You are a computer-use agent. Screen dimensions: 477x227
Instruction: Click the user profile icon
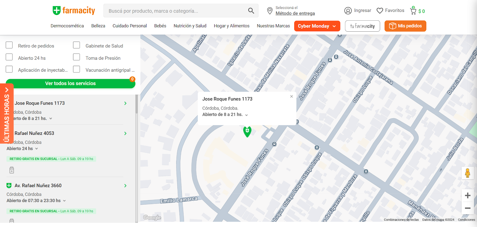click(348, 11)
